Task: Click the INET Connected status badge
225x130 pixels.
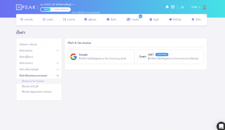Action: [x=162, y=54]
